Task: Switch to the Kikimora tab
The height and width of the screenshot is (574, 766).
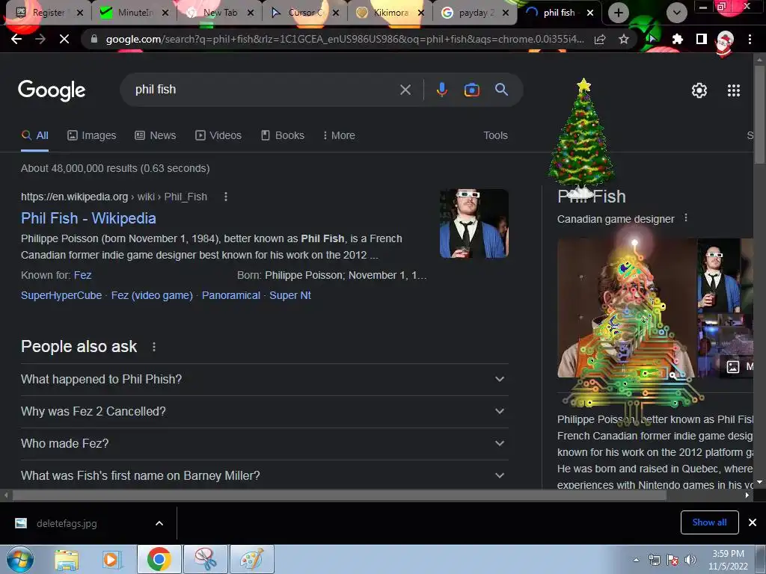Action: (x=390, y=13)
